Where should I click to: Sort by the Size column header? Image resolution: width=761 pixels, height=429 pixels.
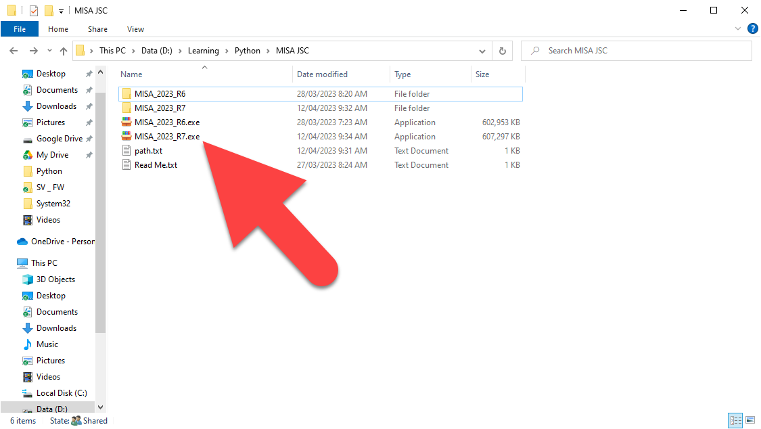pos(482,74)
